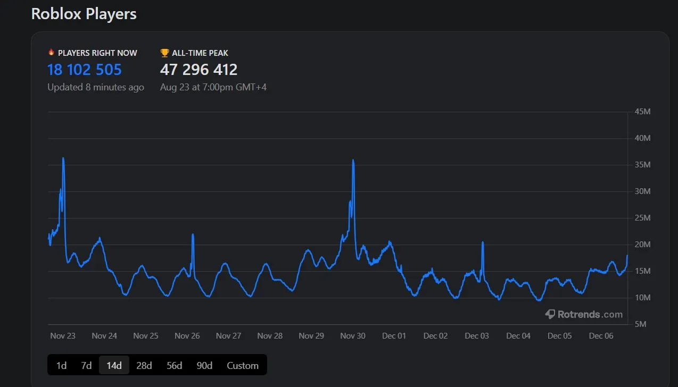Click the fire icon beside Players Right Now
Screen dimensions: 678x387
[51, 53]
